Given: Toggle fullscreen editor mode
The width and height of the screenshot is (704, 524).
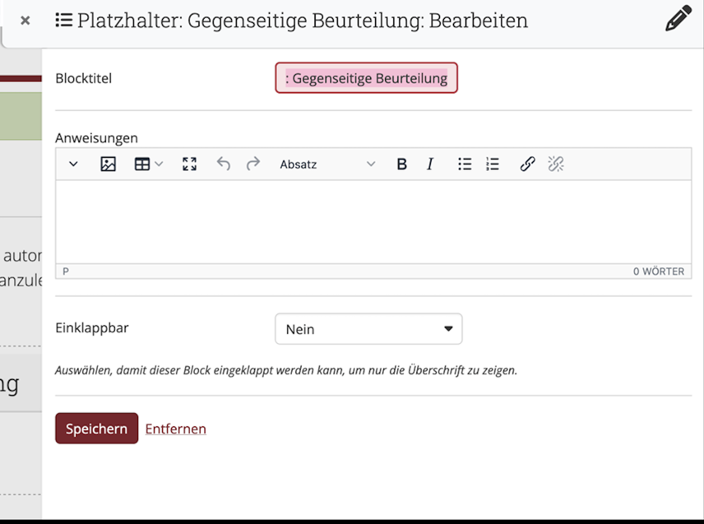Looking at the screenshot, I should click(189, 165).
